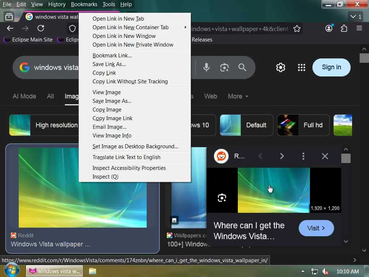Screen dimensions: 369x277
Task: Click the forward navigation arrow
Action: point(25,28)
